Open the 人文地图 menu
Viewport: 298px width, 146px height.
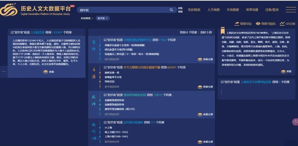coord(213,10)
